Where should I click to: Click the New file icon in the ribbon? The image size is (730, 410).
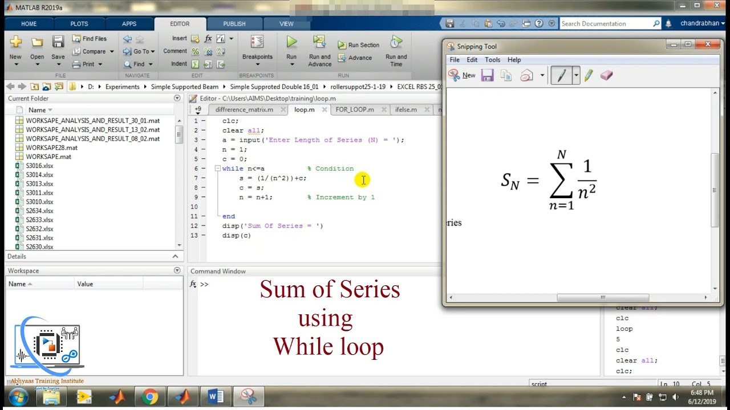pos(16,42)
